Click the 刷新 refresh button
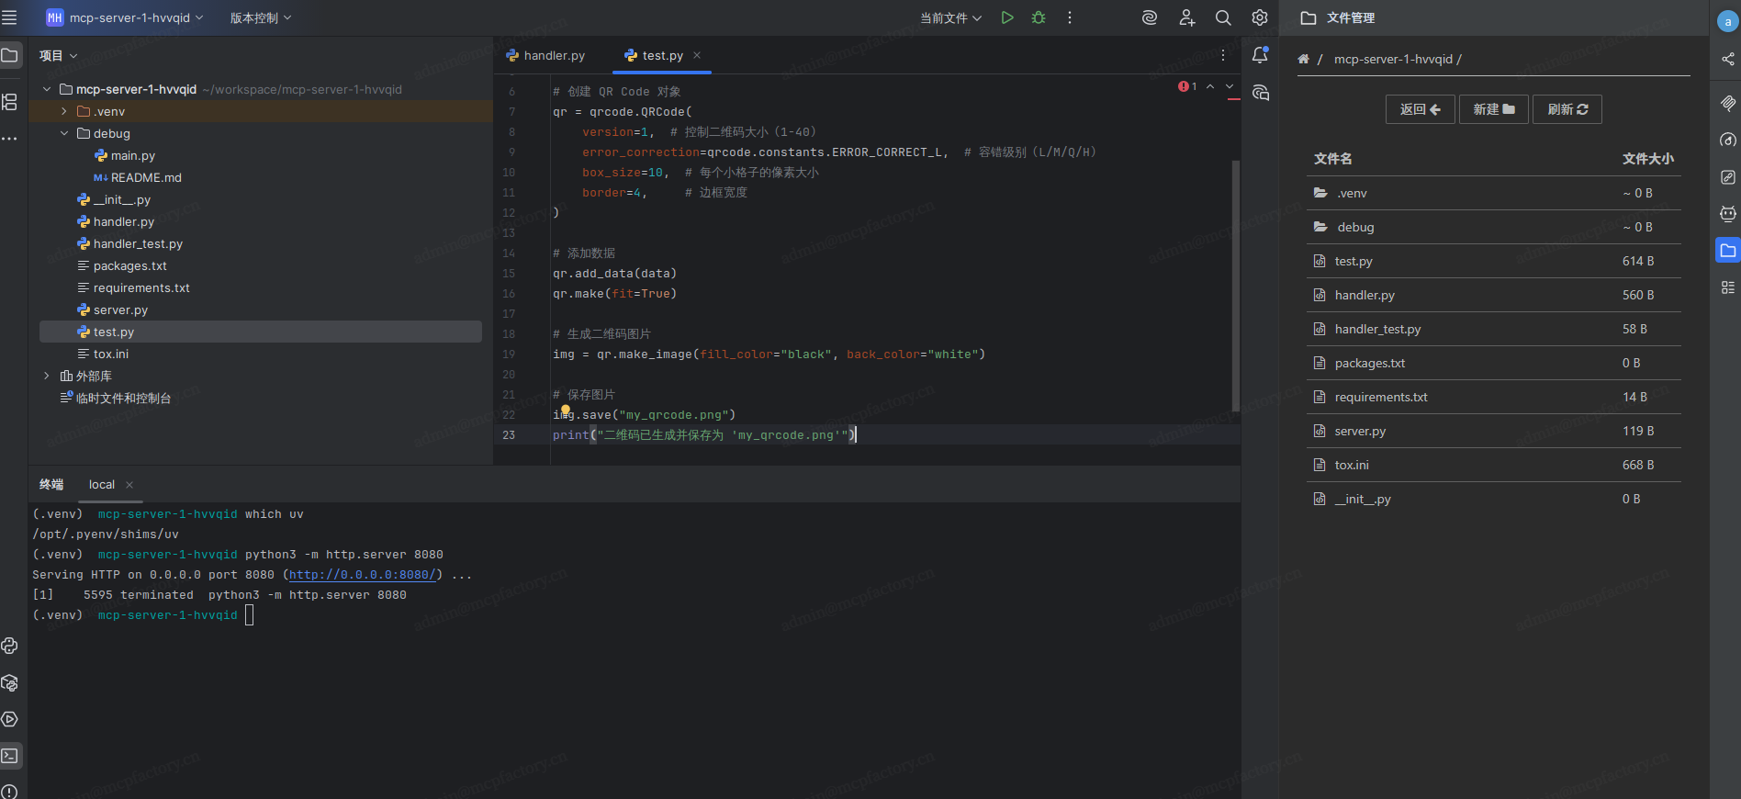 tap(1567, 109)
